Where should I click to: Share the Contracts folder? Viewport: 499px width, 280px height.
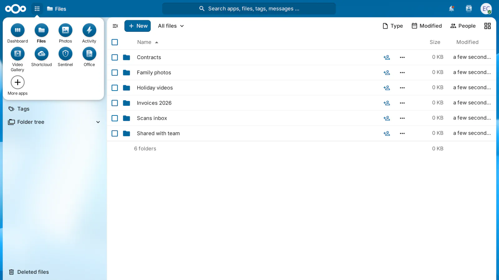click(x=387, y=57)
